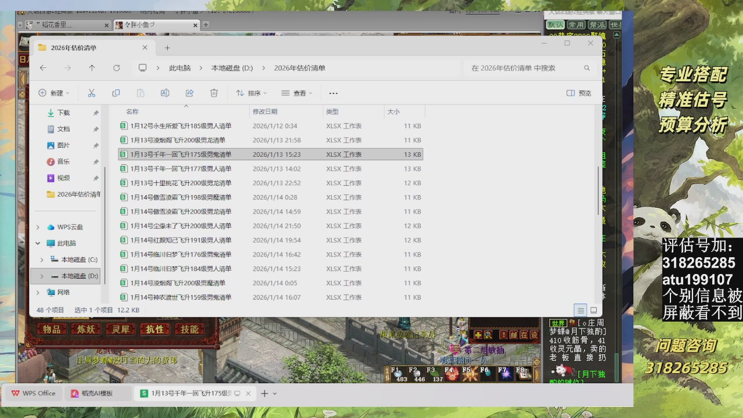Click the 新建 new button
This screenshot has height=418, width=743.
tap(53, 93)
